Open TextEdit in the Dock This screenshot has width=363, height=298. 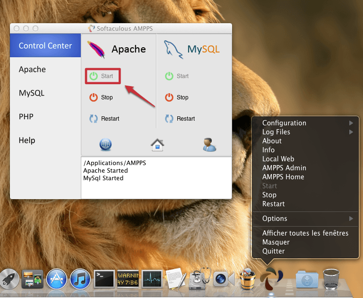point(176,278)
